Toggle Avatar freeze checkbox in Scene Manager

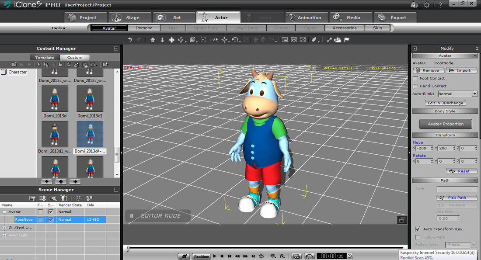point(40,212)
